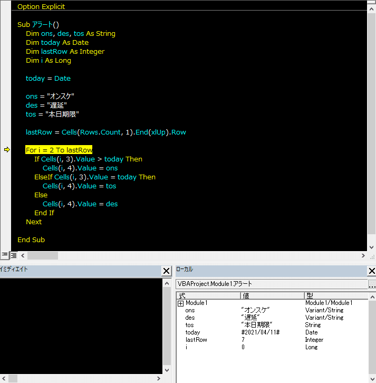Click the Full Module View icon

(14, 255)
